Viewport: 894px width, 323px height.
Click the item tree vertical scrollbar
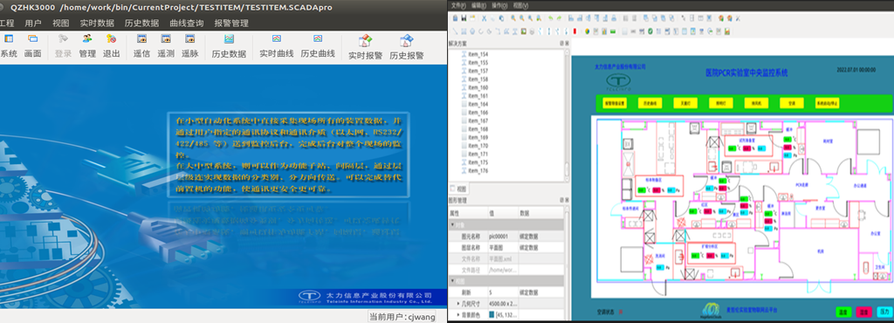pos(567,114)
